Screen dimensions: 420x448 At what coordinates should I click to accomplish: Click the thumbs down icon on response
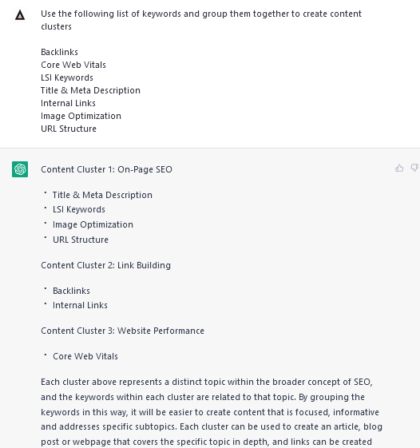[x=414, y=168]
